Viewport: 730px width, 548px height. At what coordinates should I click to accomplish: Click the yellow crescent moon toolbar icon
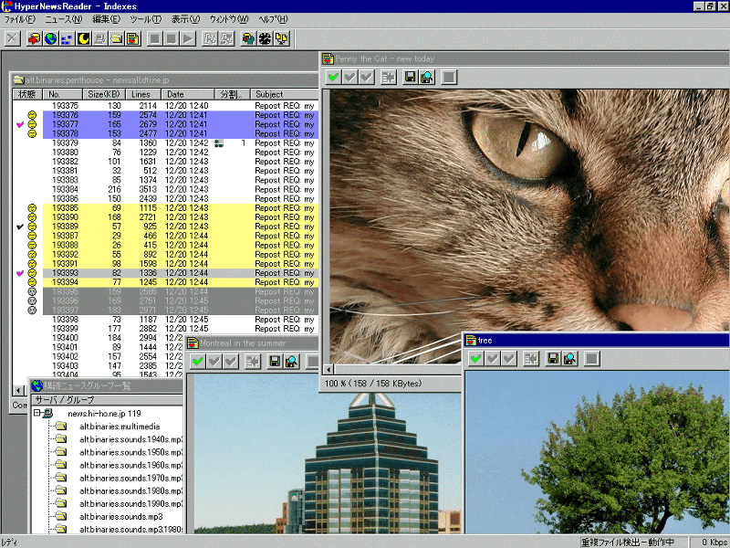[83, 38]
